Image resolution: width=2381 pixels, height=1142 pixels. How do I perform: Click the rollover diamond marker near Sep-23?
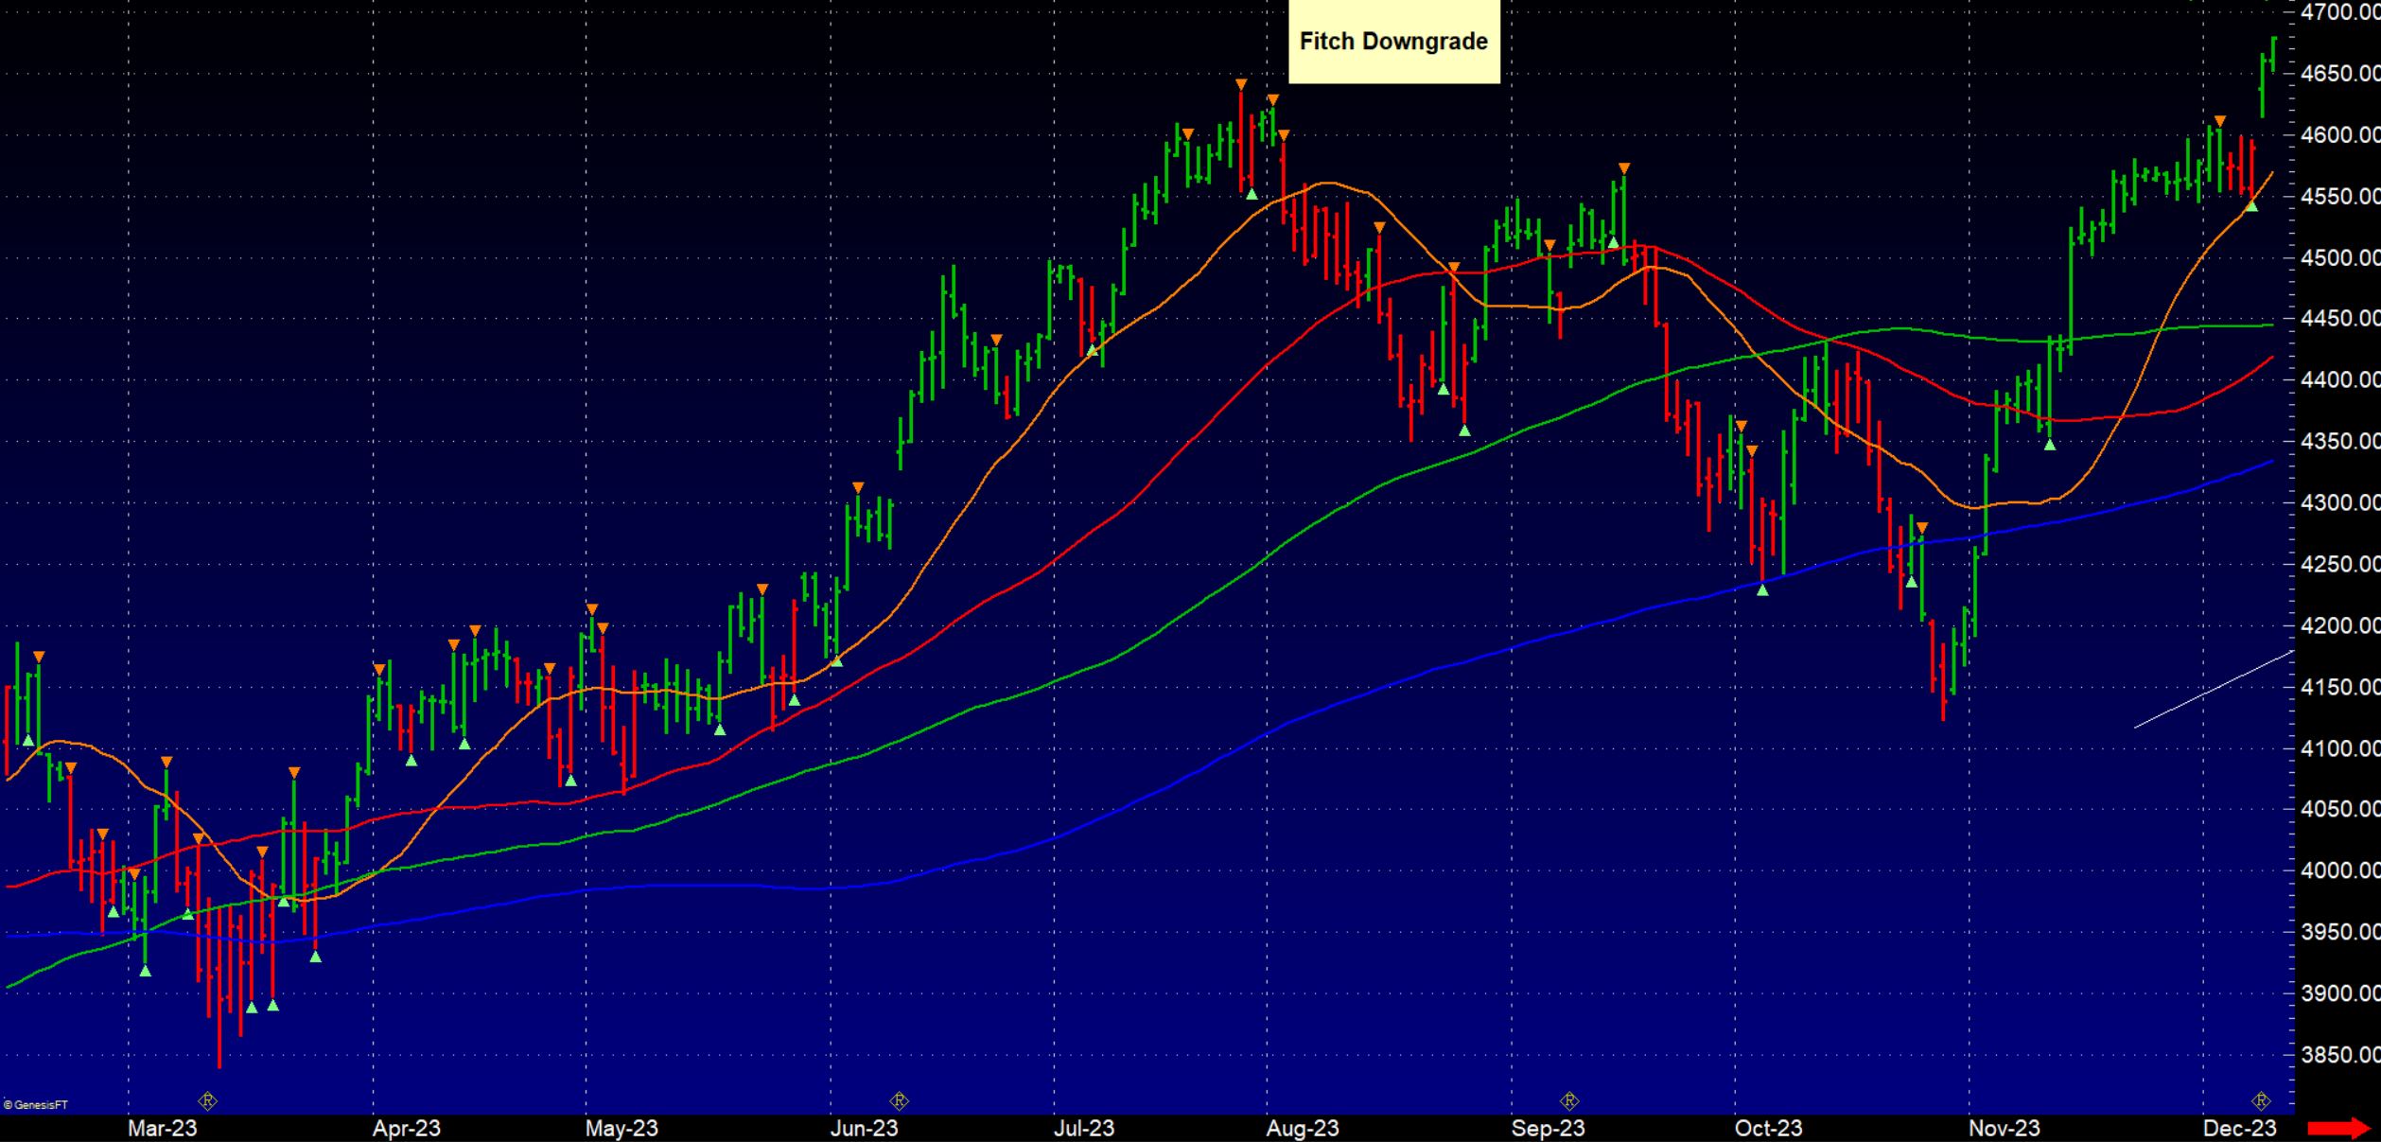tap(1568, 1100)
